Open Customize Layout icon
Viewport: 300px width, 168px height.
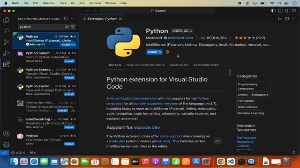294,11
